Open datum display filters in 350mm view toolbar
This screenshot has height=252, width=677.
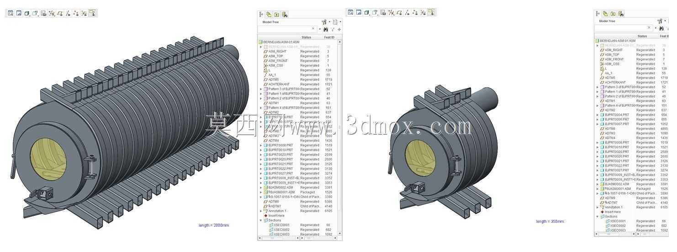click(391, 12)
